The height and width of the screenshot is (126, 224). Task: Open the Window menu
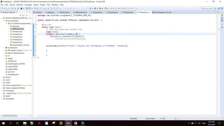coord(55,5)
